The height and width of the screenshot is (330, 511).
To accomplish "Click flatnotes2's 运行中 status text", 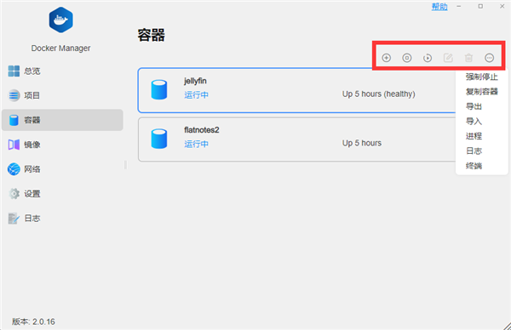I will [196, 145].
